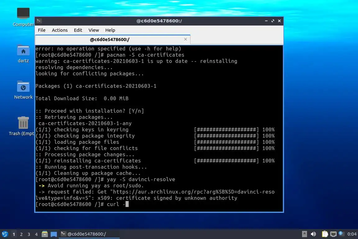
Task: Click the 'Proceed with installation? [Y/n]' line
Action: coord(90,111)
